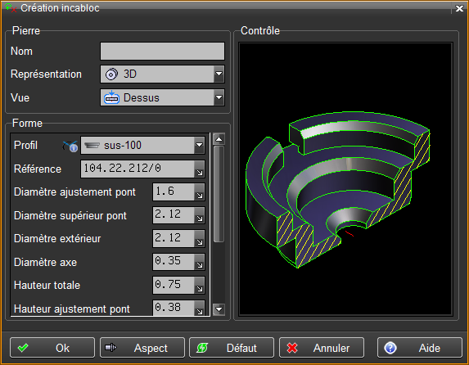Click the Forme list scroll up arrow
Viewport: 469px width, 365px height.
pos(219,139)
